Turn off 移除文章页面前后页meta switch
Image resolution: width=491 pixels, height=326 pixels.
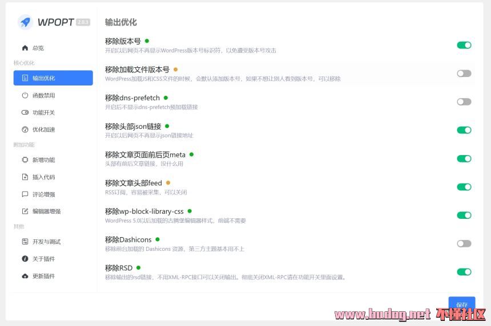click(464, 158)
